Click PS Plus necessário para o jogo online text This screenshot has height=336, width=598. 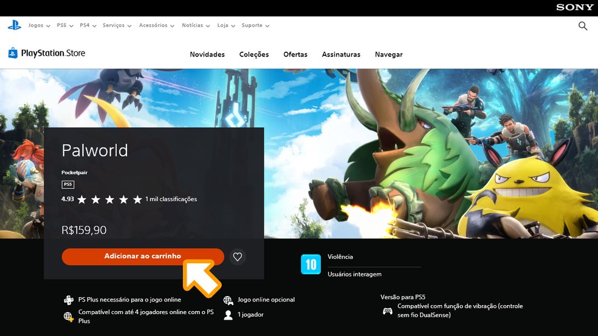(129, 300)
